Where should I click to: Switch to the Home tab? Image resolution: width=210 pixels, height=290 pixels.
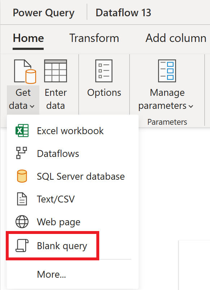28,38
